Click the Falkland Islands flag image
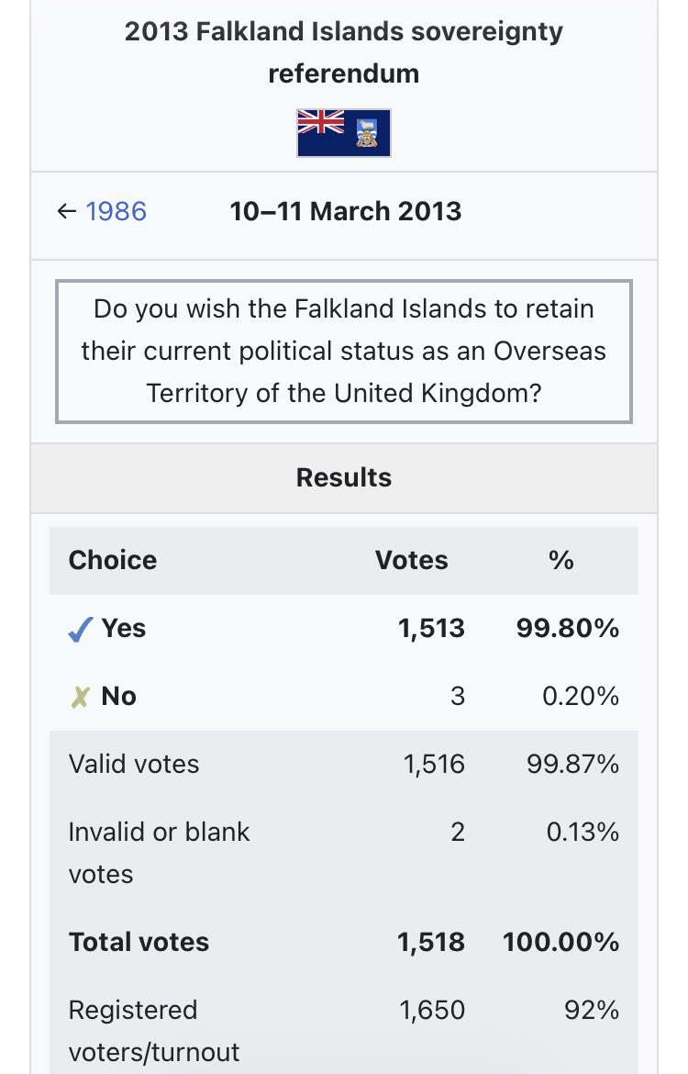688x1074 pixels. [344, 133]
